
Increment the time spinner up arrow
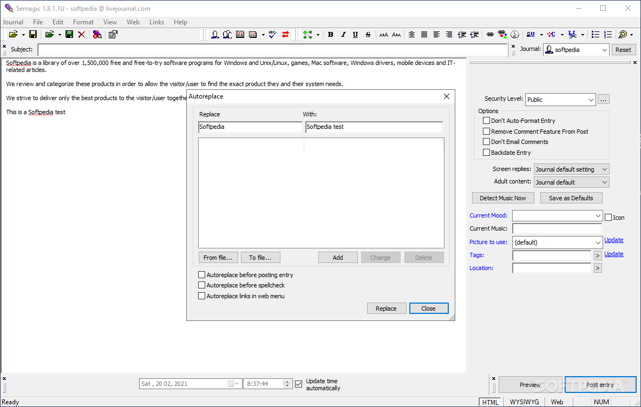tap(287, 382)
